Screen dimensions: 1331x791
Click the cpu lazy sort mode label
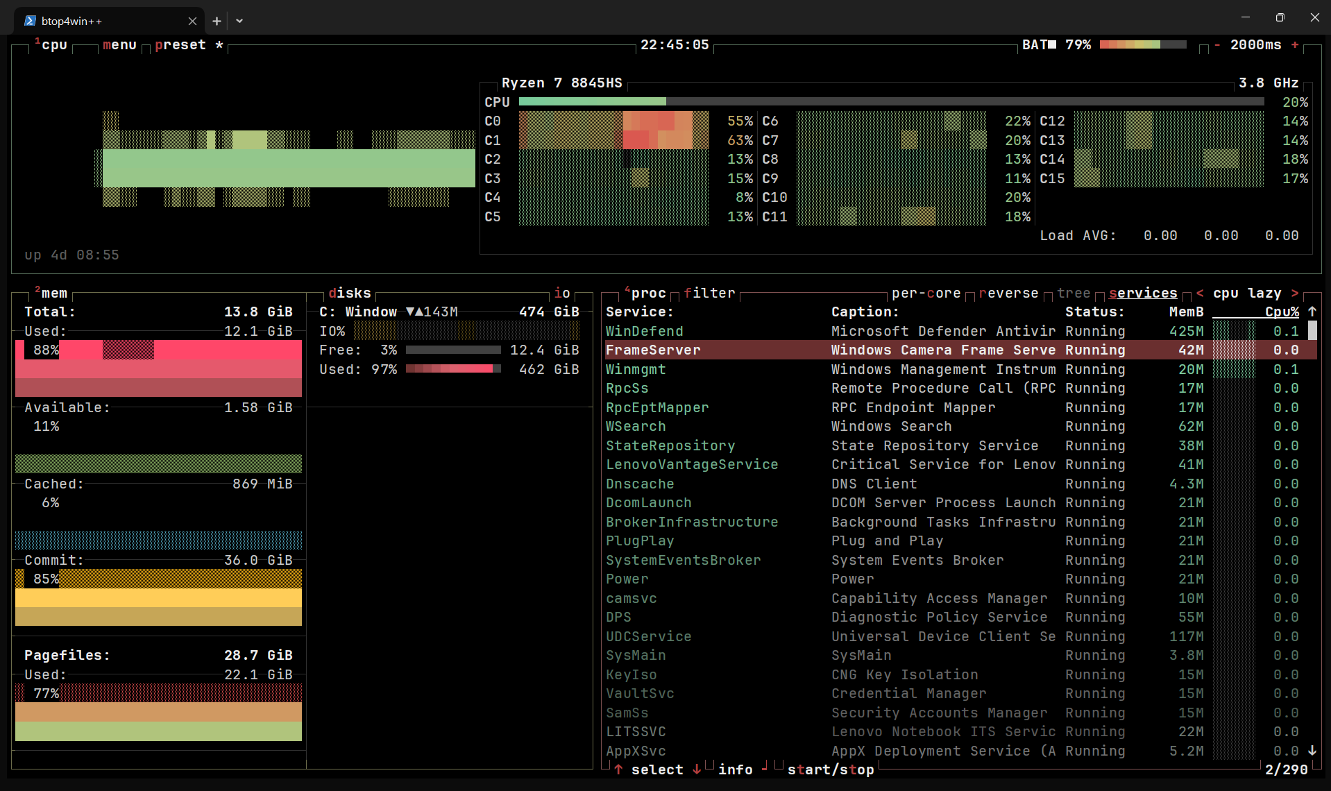[x=1247, y=293]
